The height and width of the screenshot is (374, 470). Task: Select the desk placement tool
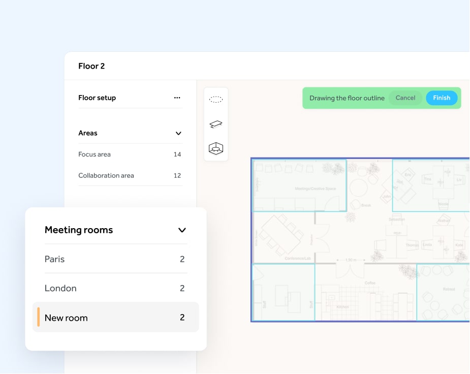pyautogui.click(x=215, y=123)
